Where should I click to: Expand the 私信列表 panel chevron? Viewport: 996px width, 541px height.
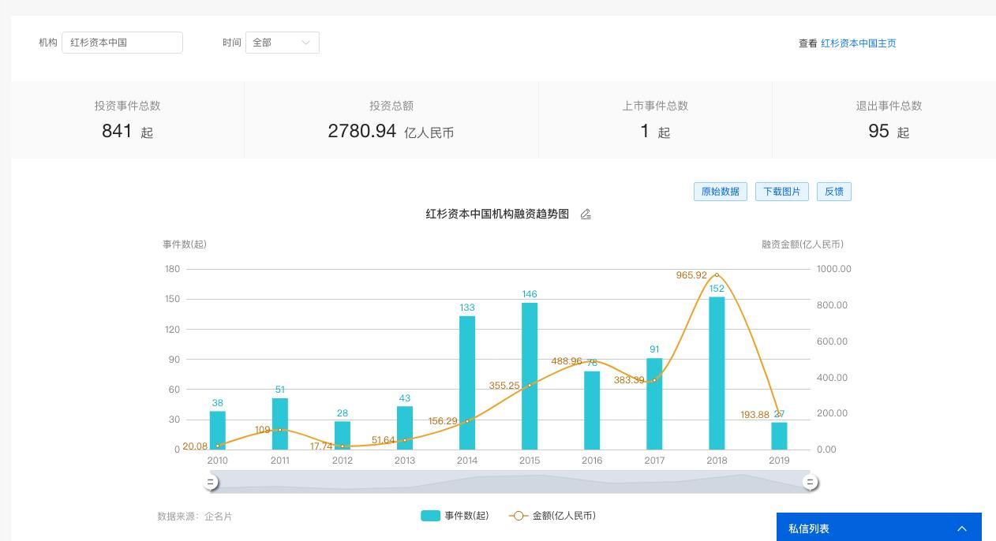(961, 528)
